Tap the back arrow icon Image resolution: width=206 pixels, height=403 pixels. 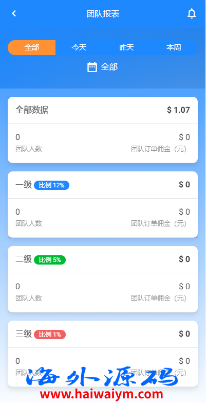pyautogui.click(x=14, y=13)
